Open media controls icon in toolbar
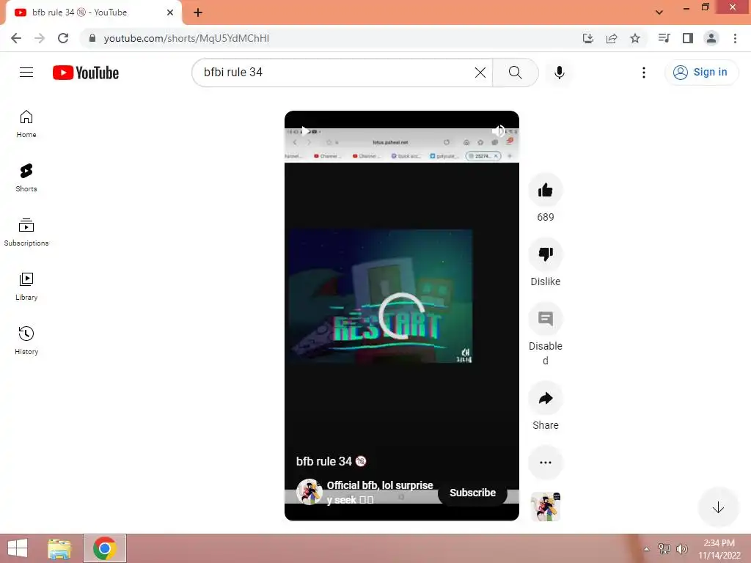This screenshot has height=563, width=751. (x=664, y=38)
